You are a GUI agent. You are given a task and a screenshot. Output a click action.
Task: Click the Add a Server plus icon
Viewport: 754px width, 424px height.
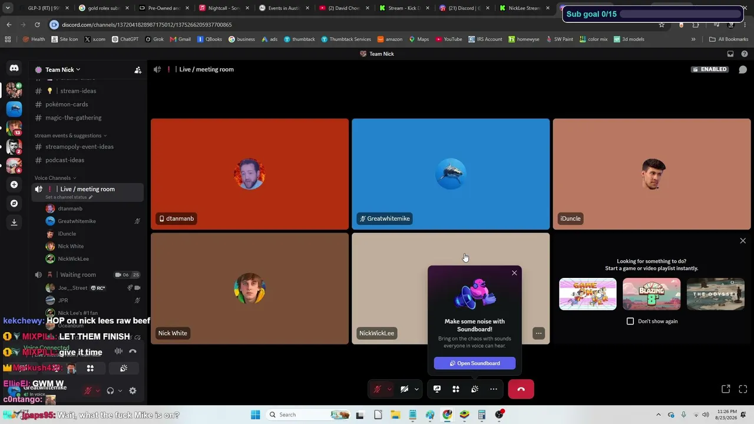pyautogui.click(x=14, y=184)
